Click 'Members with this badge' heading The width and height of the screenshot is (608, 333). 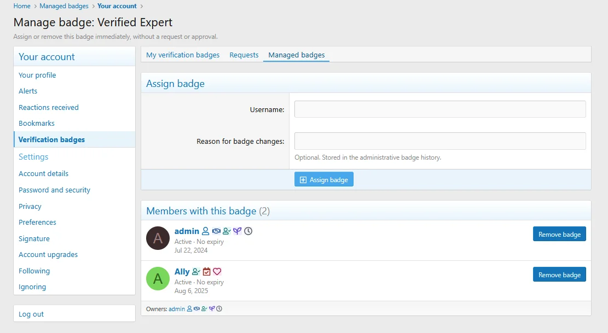pos(201,211)
